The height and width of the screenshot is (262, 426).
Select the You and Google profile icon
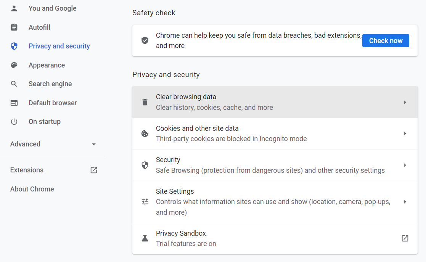[x=14, y=8]
